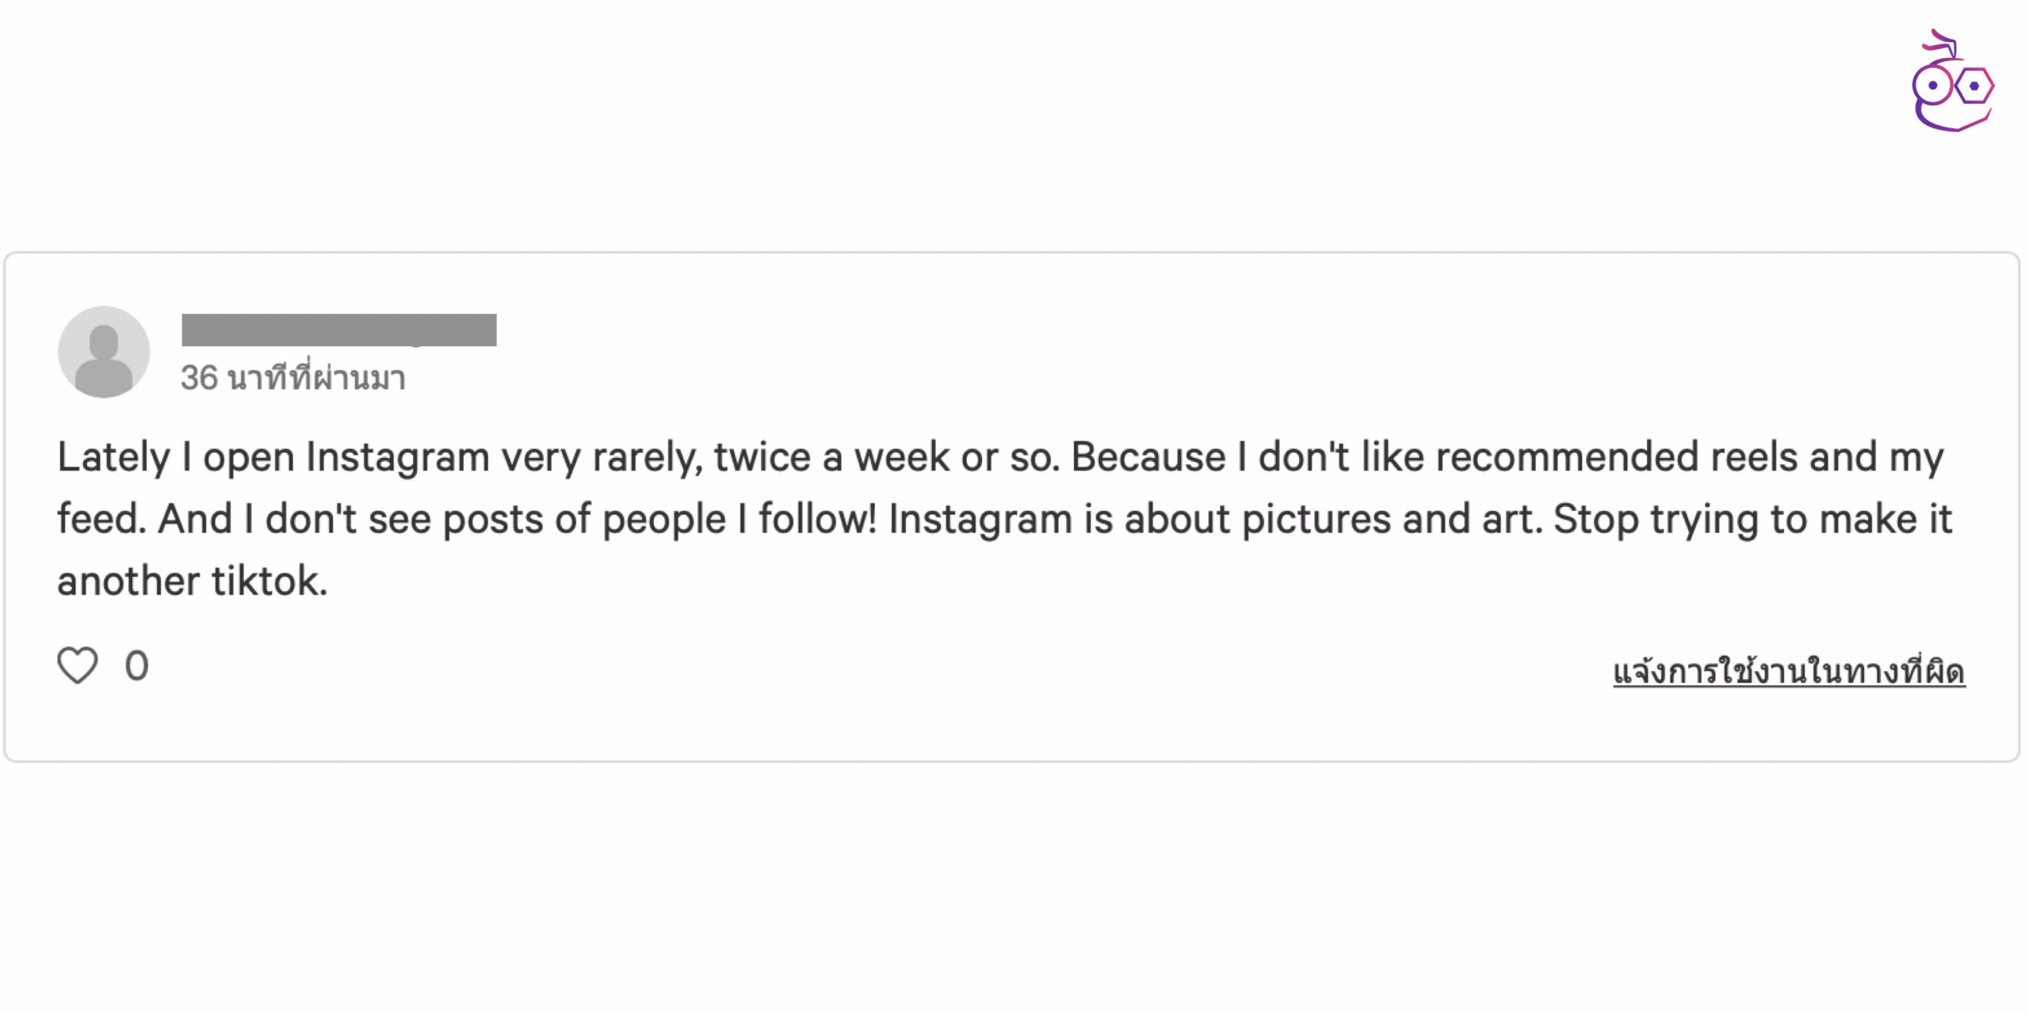
Task: Click the word "follow!" in the comment
Action: (x=817, y=520)
